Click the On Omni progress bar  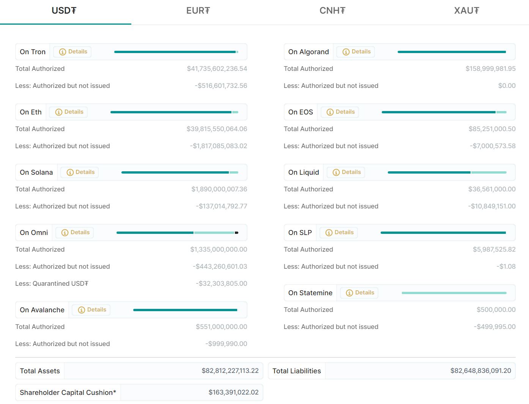click(177, 233)
